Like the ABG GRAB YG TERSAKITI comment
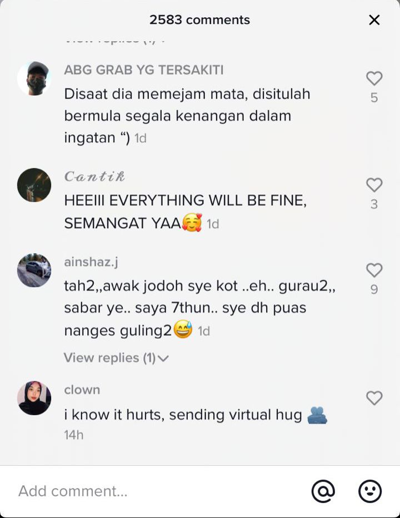The image size is (400, 518). 374,79
